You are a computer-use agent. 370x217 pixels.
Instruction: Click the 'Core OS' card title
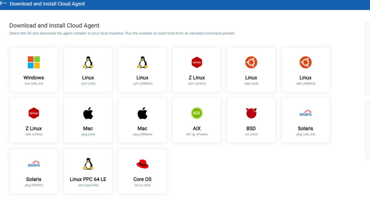[x=142, y=179]
